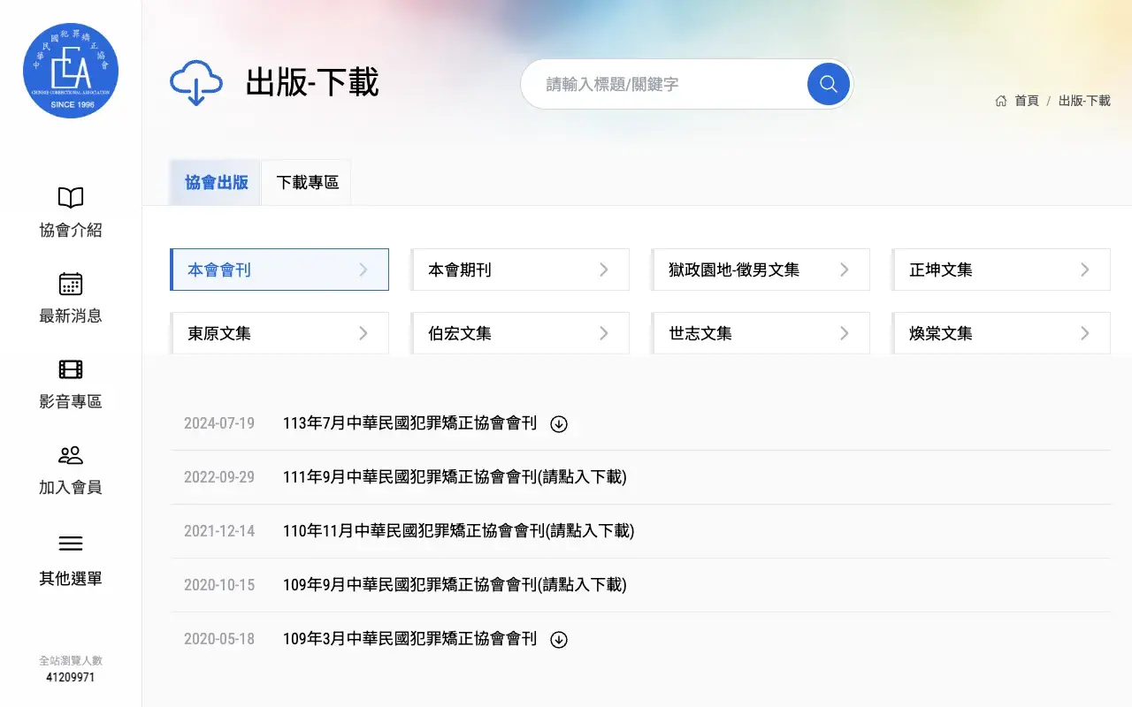Expand chevron on 本會期刊 category
This screenshot has width=1132, height=707.
point(604,270)
